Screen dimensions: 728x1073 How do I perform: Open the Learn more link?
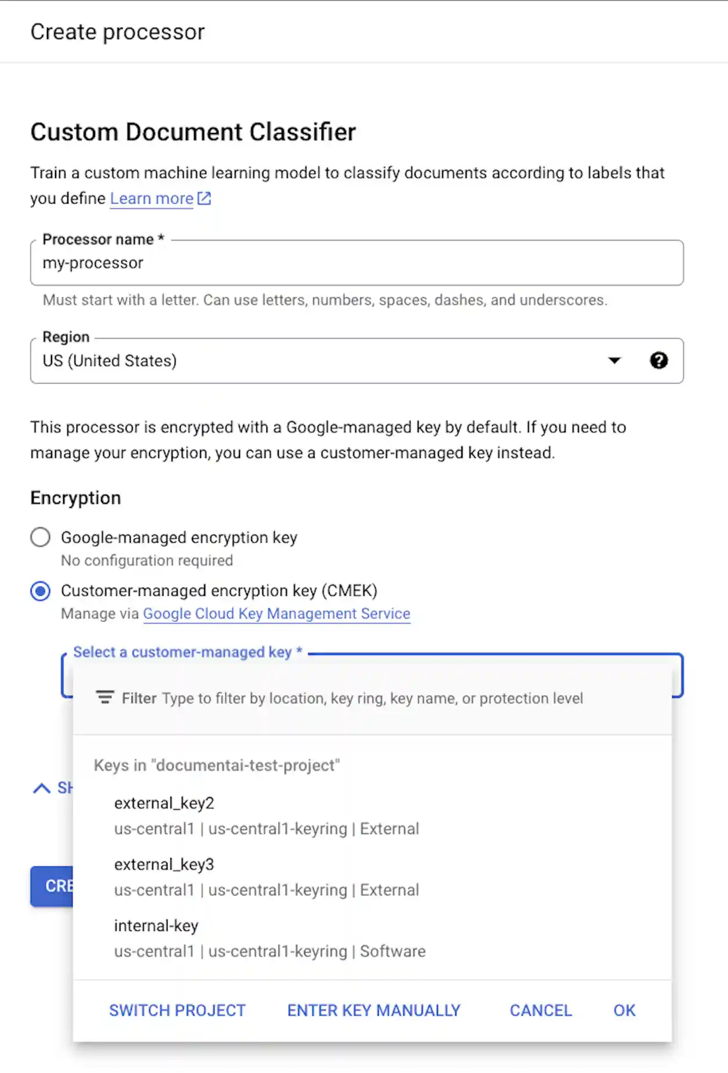coord(151,198)
